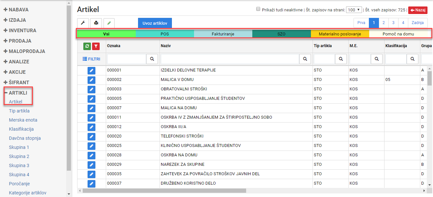Open Poročanje sidebar link

point(20,184)
